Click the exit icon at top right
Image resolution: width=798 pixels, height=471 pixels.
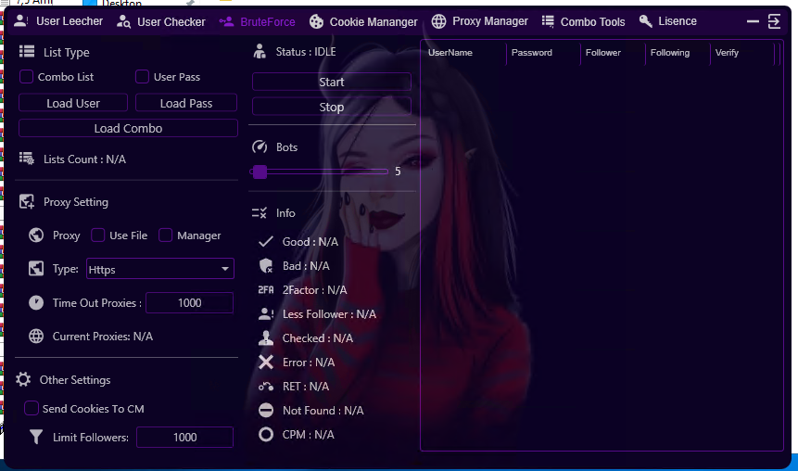(774, 21)
